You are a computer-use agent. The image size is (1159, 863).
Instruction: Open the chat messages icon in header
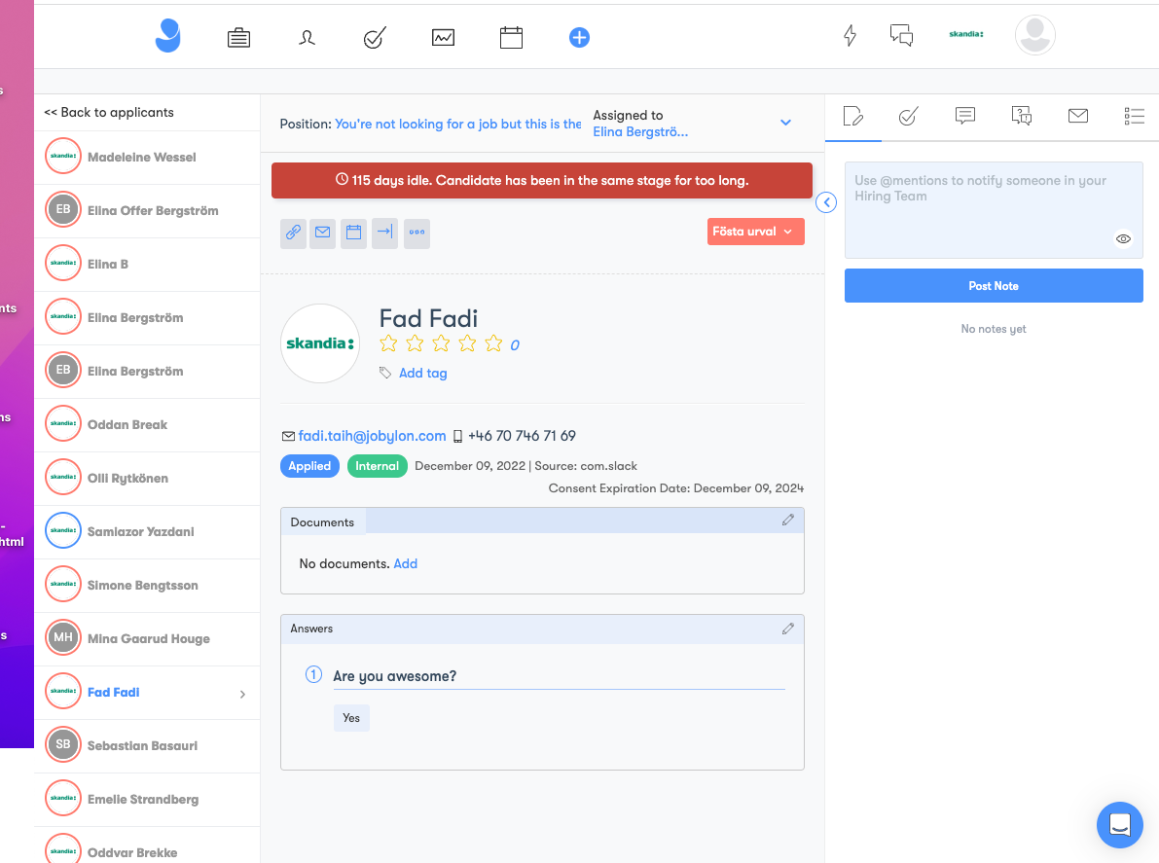point(901,35)
